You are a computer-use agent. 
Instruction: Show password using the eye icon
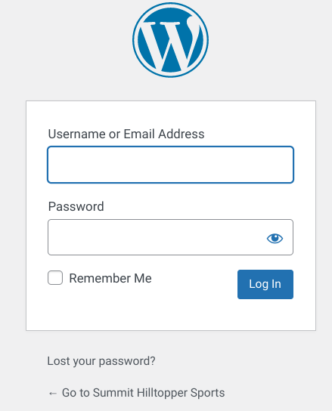[x=275, y=238]
